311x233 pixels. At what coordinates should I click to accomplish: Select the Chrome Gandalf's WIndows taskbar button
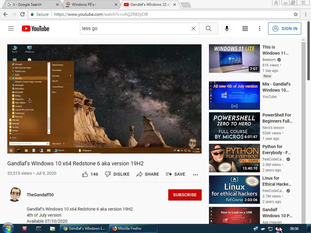click(84, 228)
